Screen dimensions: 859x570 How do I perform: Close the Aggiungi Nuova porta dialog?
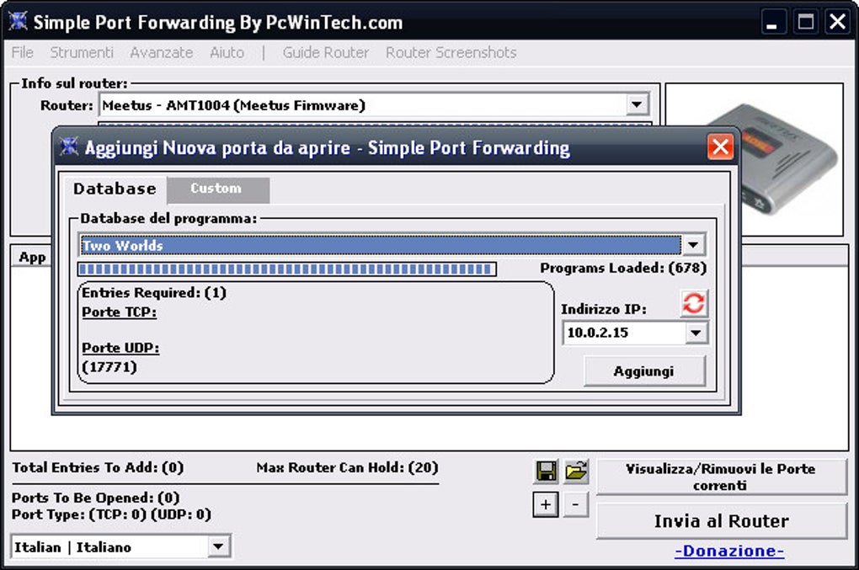click(720, 146)
